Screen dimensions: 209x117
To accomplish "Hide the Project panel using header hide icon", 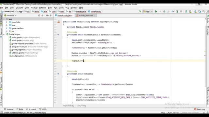I will coord(51,15).
